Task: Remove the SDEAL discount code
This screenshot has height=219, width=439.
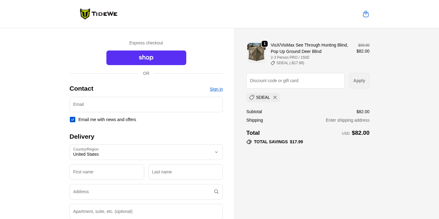Action: point(275,97)
